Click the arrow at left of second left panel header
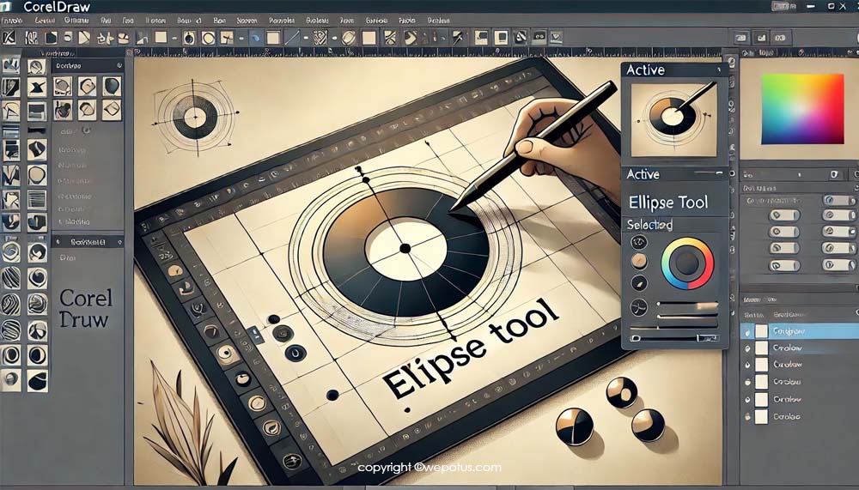This screenshot has width=859, height=490. coord(57,241)
